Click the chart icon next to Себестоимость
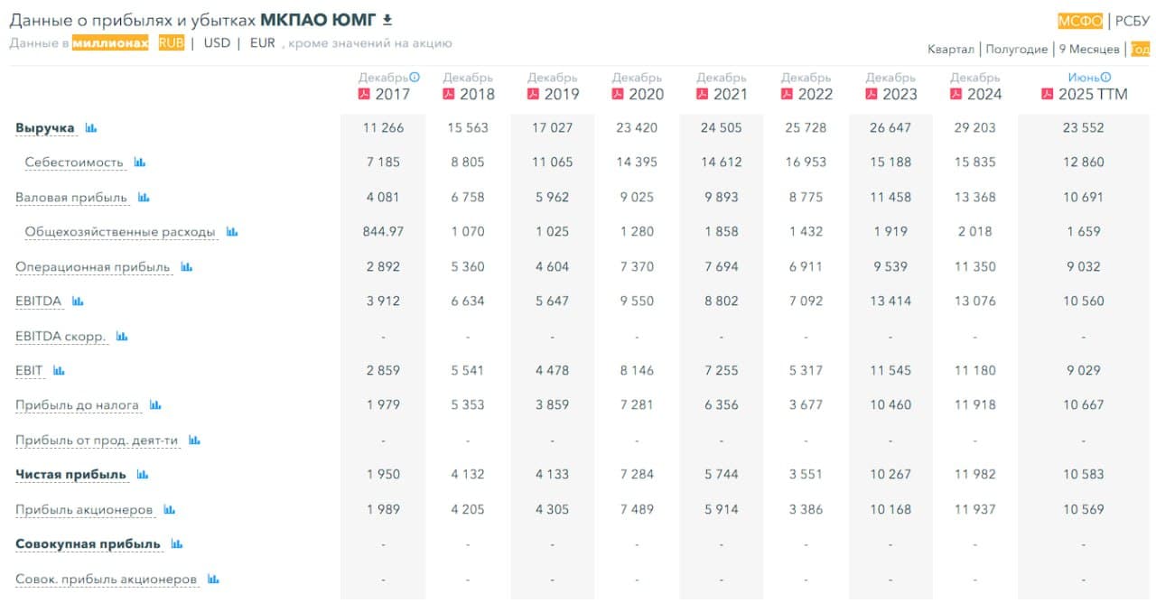Image resolution: width=1156 pixels, height=603 pixels. point(139,162)
